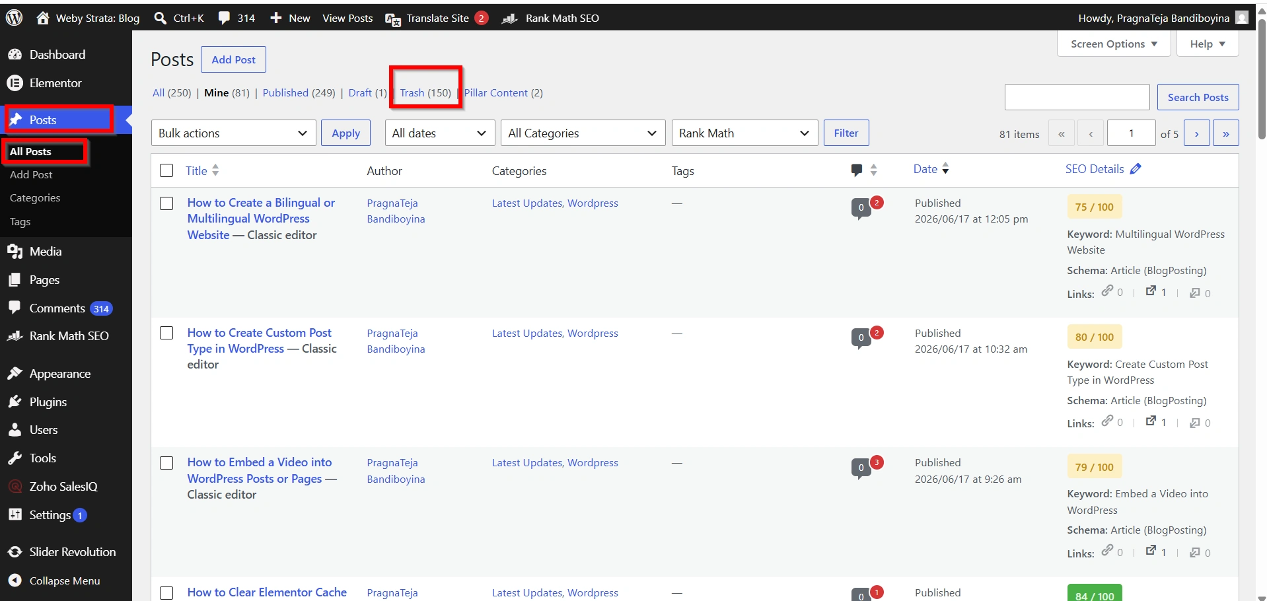
Task: Sort posts by comments arrows
Action: (873, 170)
